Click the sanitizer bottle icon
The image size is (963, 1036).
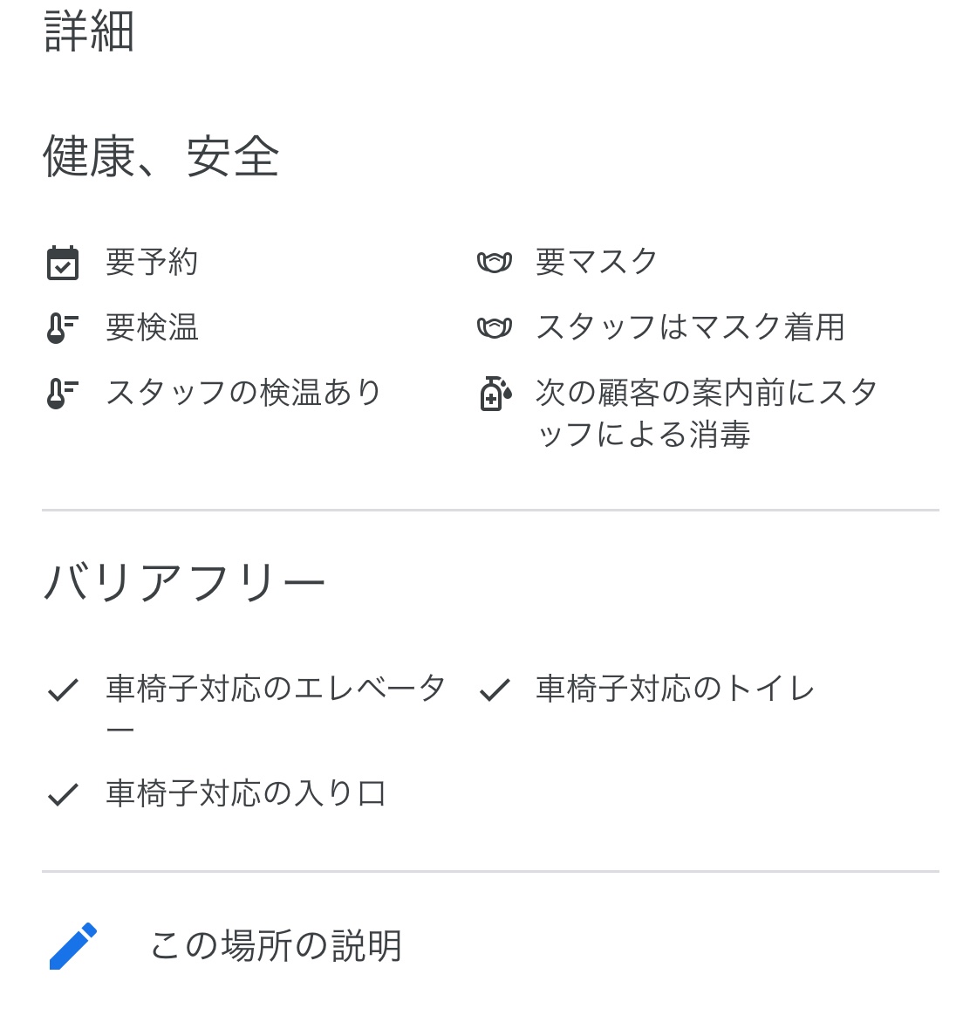tap(495, 394)
